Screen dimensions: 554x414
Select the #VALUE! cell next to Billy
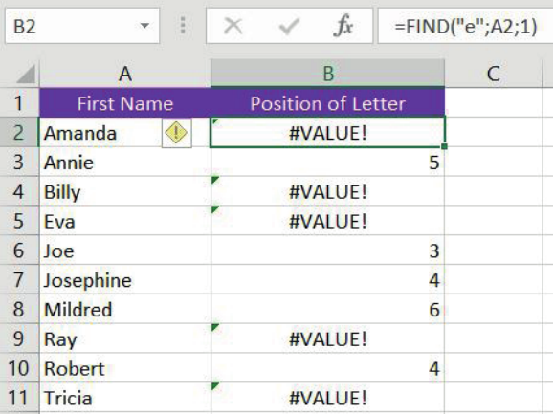point(327,191)
